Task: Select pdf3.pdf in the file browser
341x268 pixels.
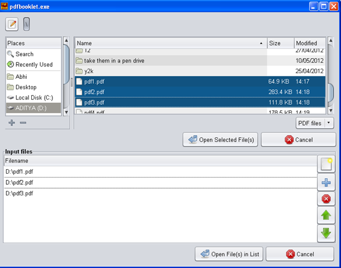Action: tap(200, 102)
